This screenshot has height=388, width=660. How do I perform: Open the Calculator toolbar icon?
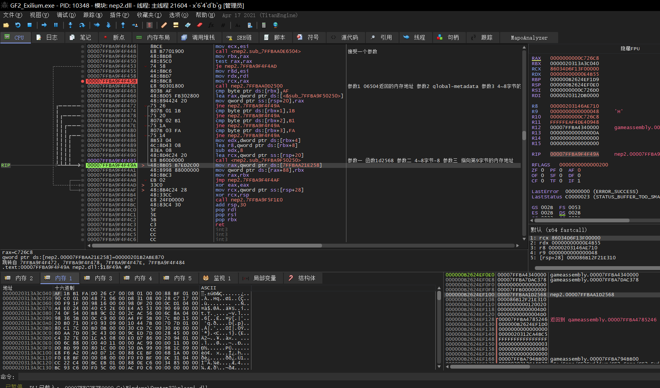[x=264, y=25]
